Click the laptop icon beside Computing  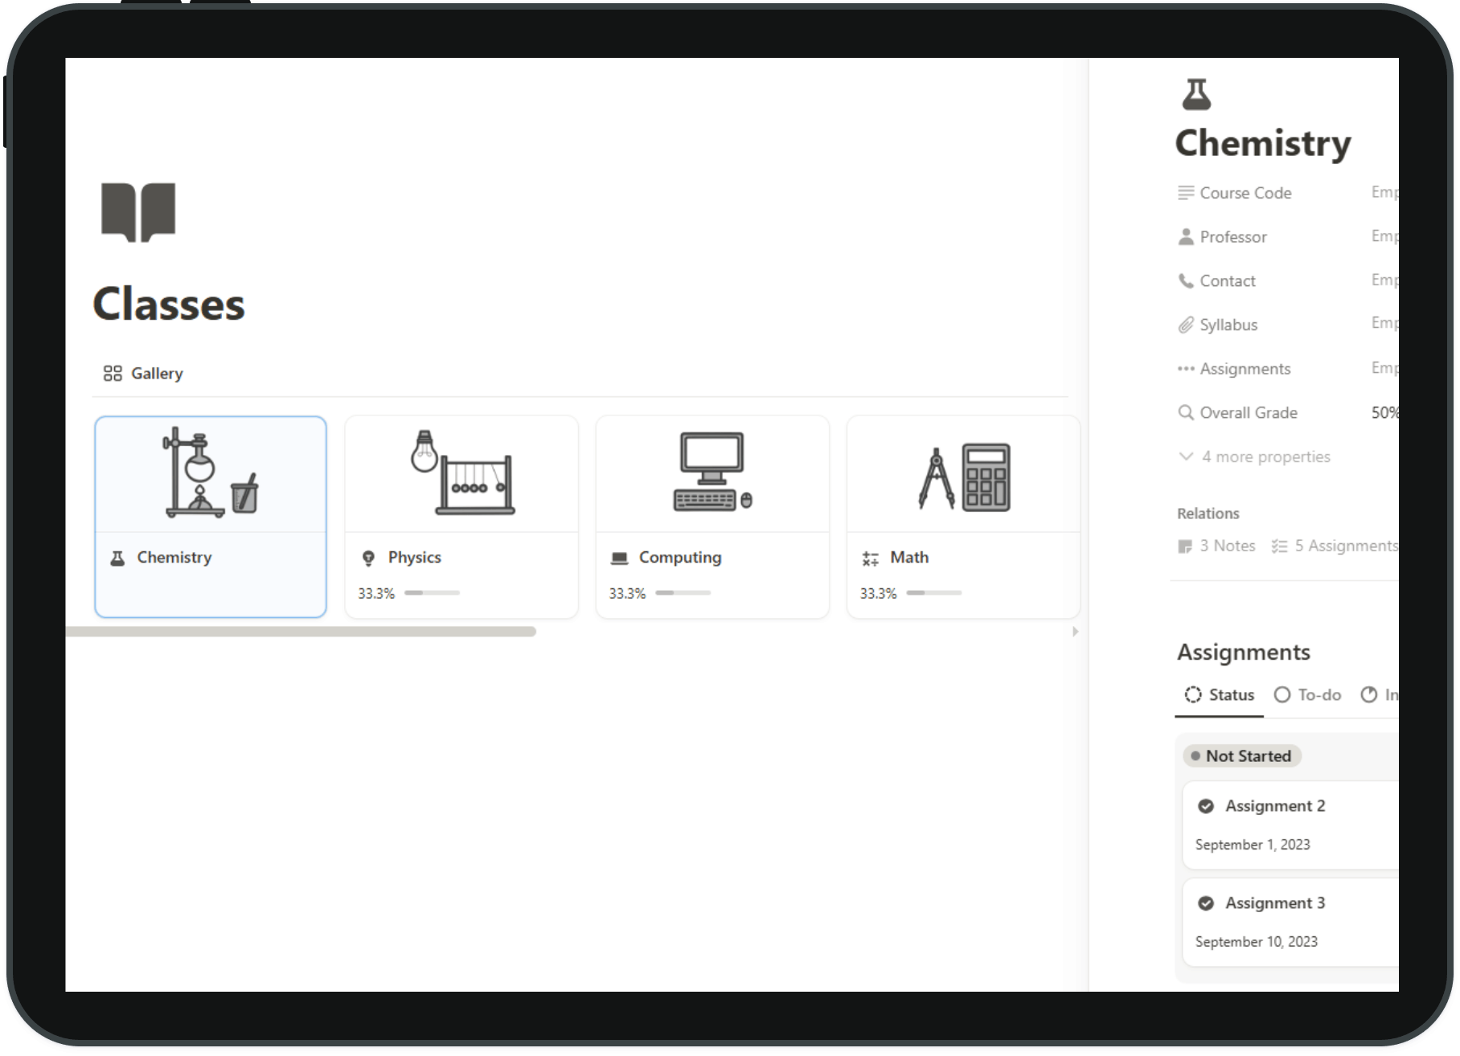(x=619, y=559)
